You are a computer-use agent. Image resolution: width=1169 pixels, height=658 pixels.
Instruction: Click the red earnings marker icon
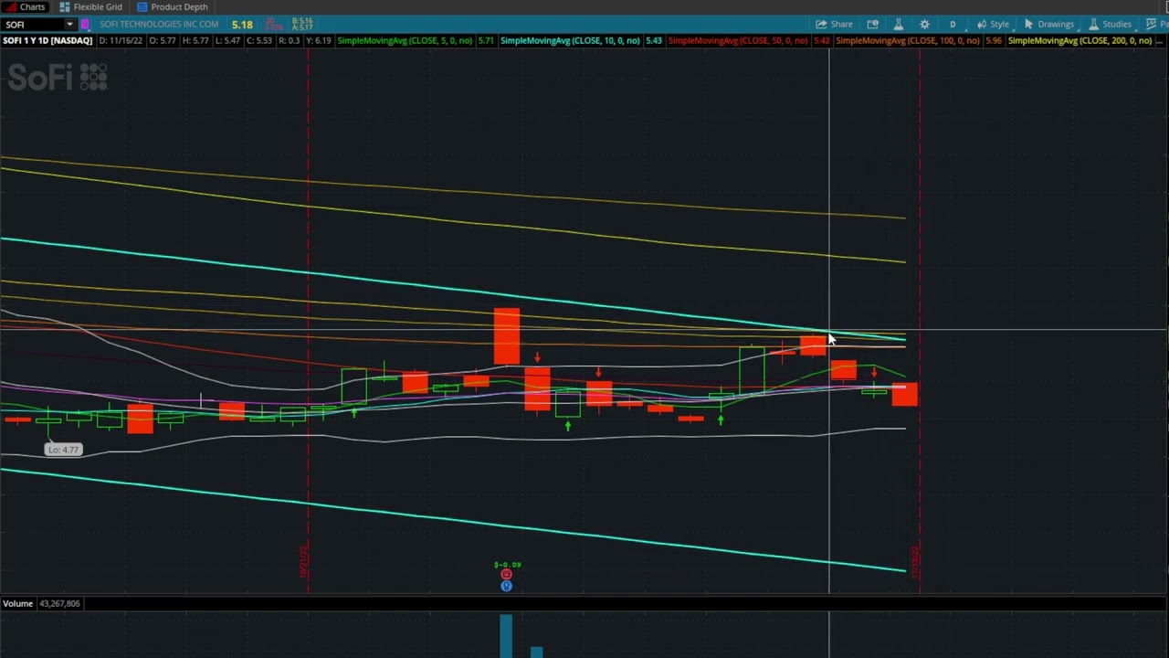point(506,575)
